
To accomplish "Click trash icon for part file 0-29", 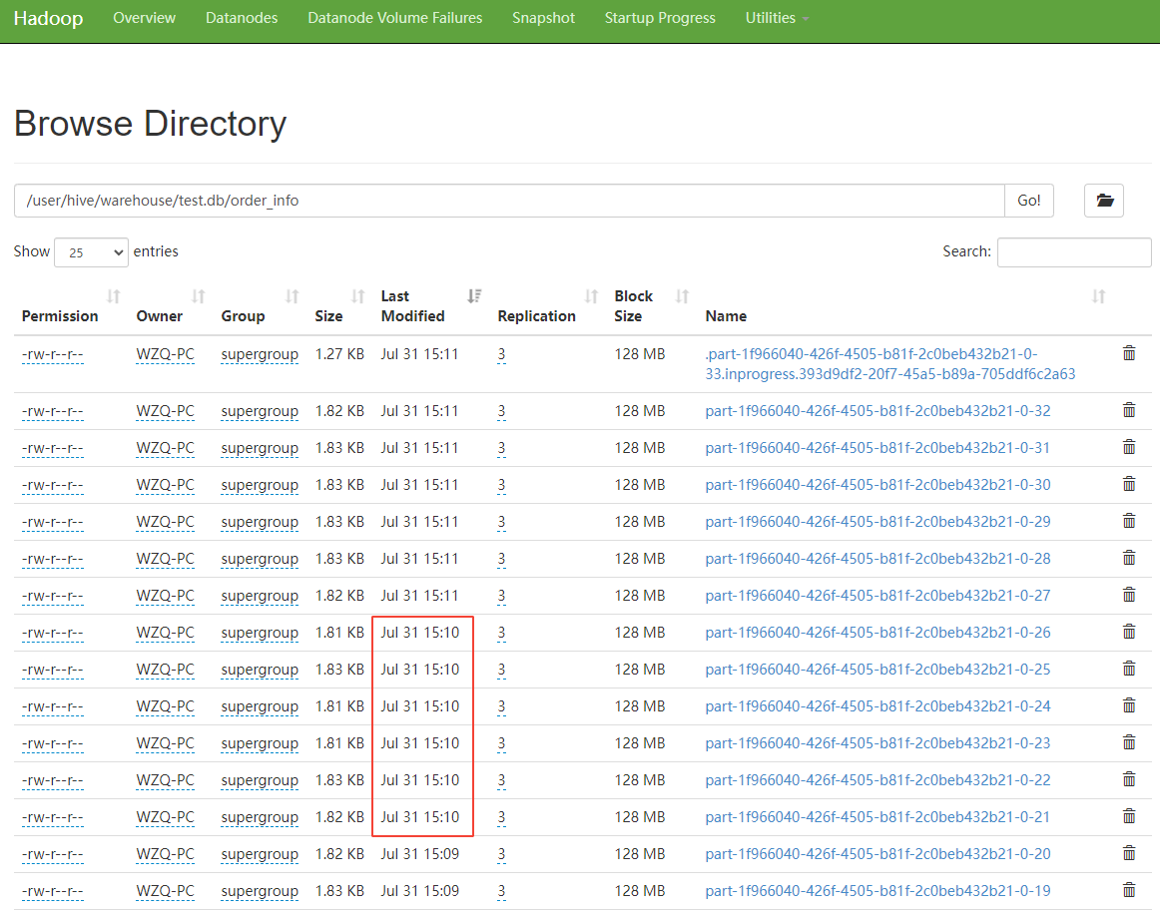I will 1129,521.
